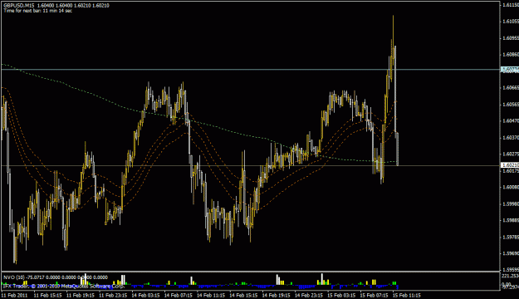519x299 pixels.
Task: Click the 1.60370 price axis label
Action: (x=511, y=137)
